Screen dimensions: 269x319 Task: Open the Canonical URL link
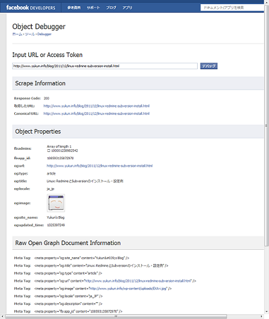tap(96, 113)
